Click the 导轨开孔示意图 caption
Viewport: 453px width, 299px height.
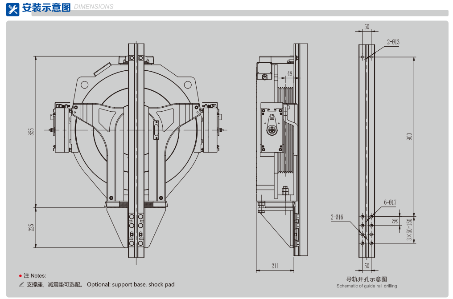click(x=367, y=279)
